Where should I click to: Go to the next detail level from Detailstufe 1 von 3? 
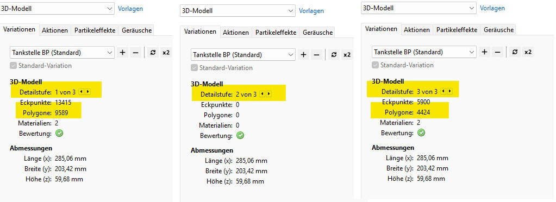click(88, 92)
